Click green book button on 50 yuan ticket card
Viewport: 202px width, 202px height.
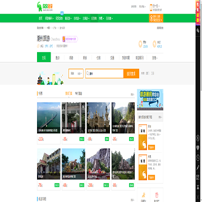click(x=107, y=139)
